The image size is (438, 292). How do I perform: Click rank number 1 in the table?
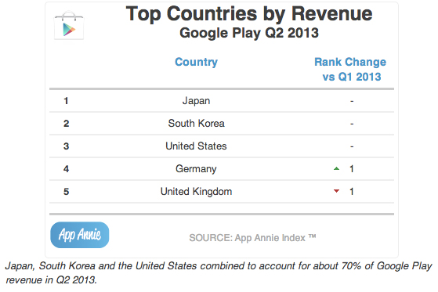point(66,100)
